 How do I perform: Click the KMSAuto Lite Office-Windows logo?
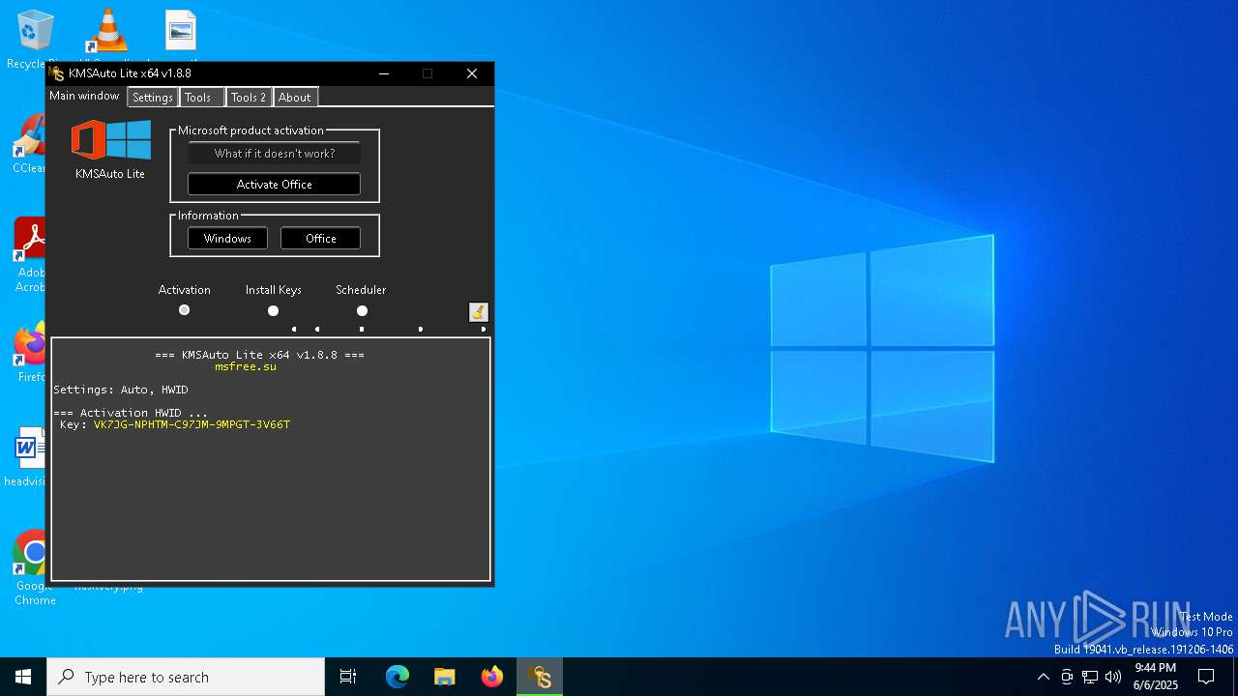tap(111, 140)
